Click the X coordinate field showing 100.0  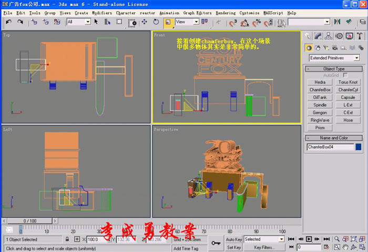pyautogui.click(x=97, y=239)
